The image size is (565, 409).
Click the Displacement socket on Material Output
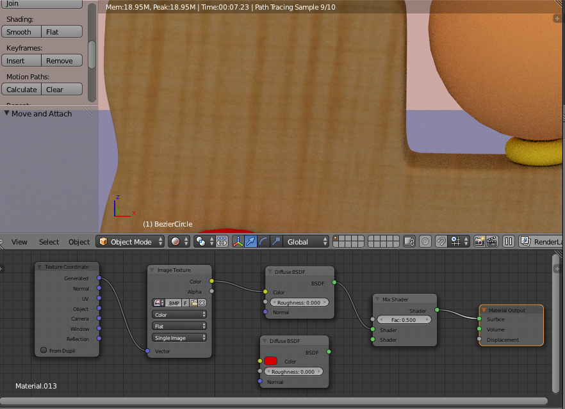[479, 339]
